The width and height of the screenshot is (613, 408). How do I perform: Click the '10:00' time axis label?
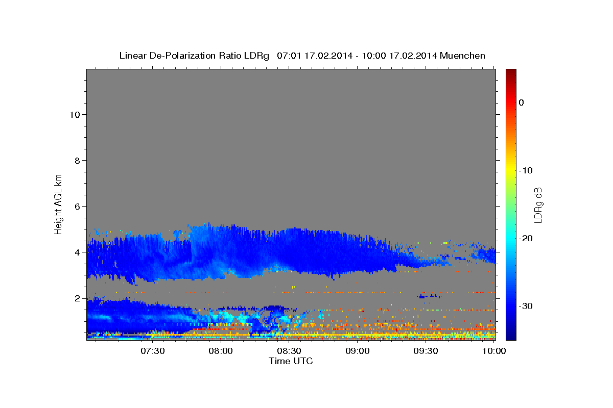(x=494, y=351)
